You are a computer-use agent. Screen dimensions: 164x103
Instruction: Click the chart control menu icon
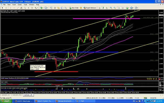(2, 5)
